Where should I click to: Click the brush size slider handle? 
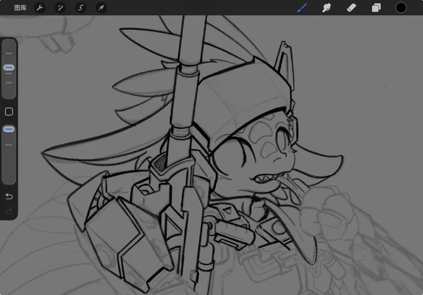[9, 68]
